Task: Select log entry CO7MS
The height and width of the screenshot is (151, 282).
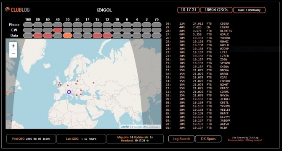Action: point(197,92)
